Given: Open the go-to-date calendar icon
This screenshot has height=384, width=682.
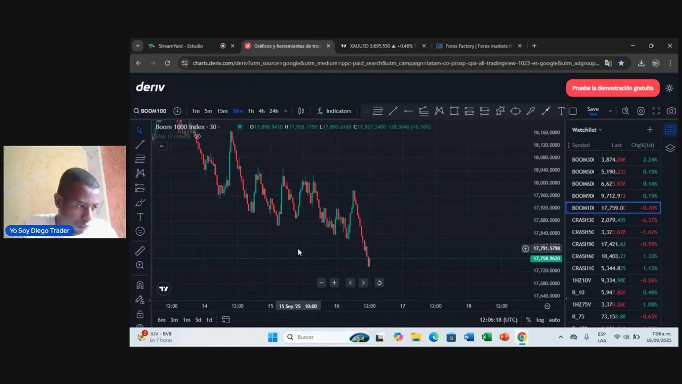Looking at the screenshot, I should coord(225,319).
